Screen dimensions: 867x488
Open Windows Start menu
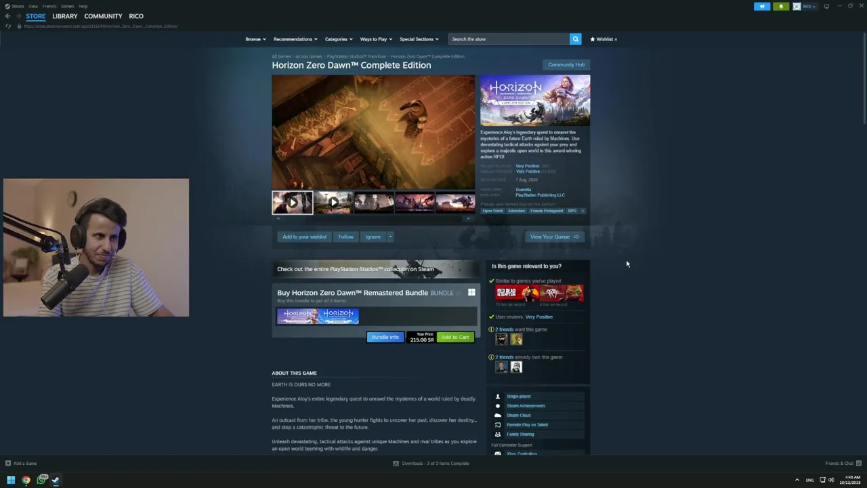[x=11, y=480]
